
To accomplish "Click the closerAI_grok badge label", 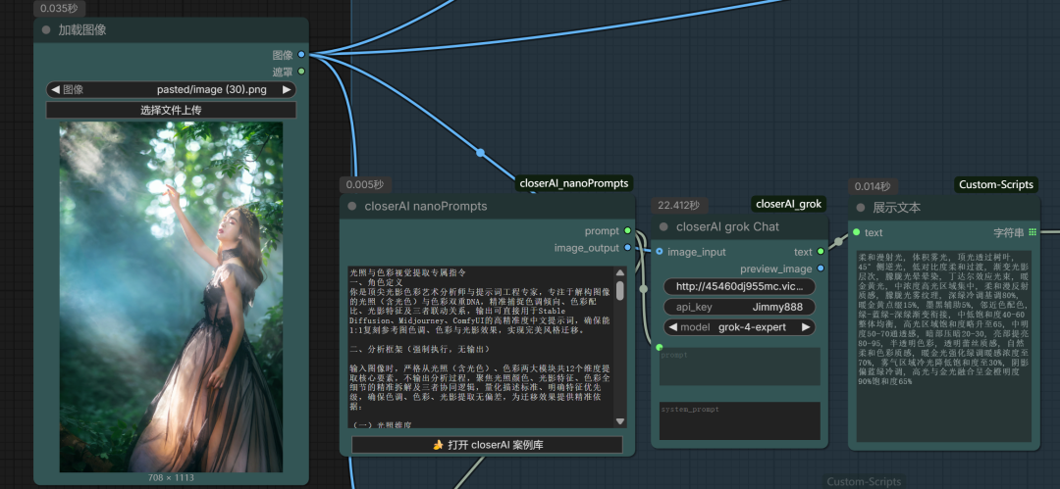I will (789, 203).
